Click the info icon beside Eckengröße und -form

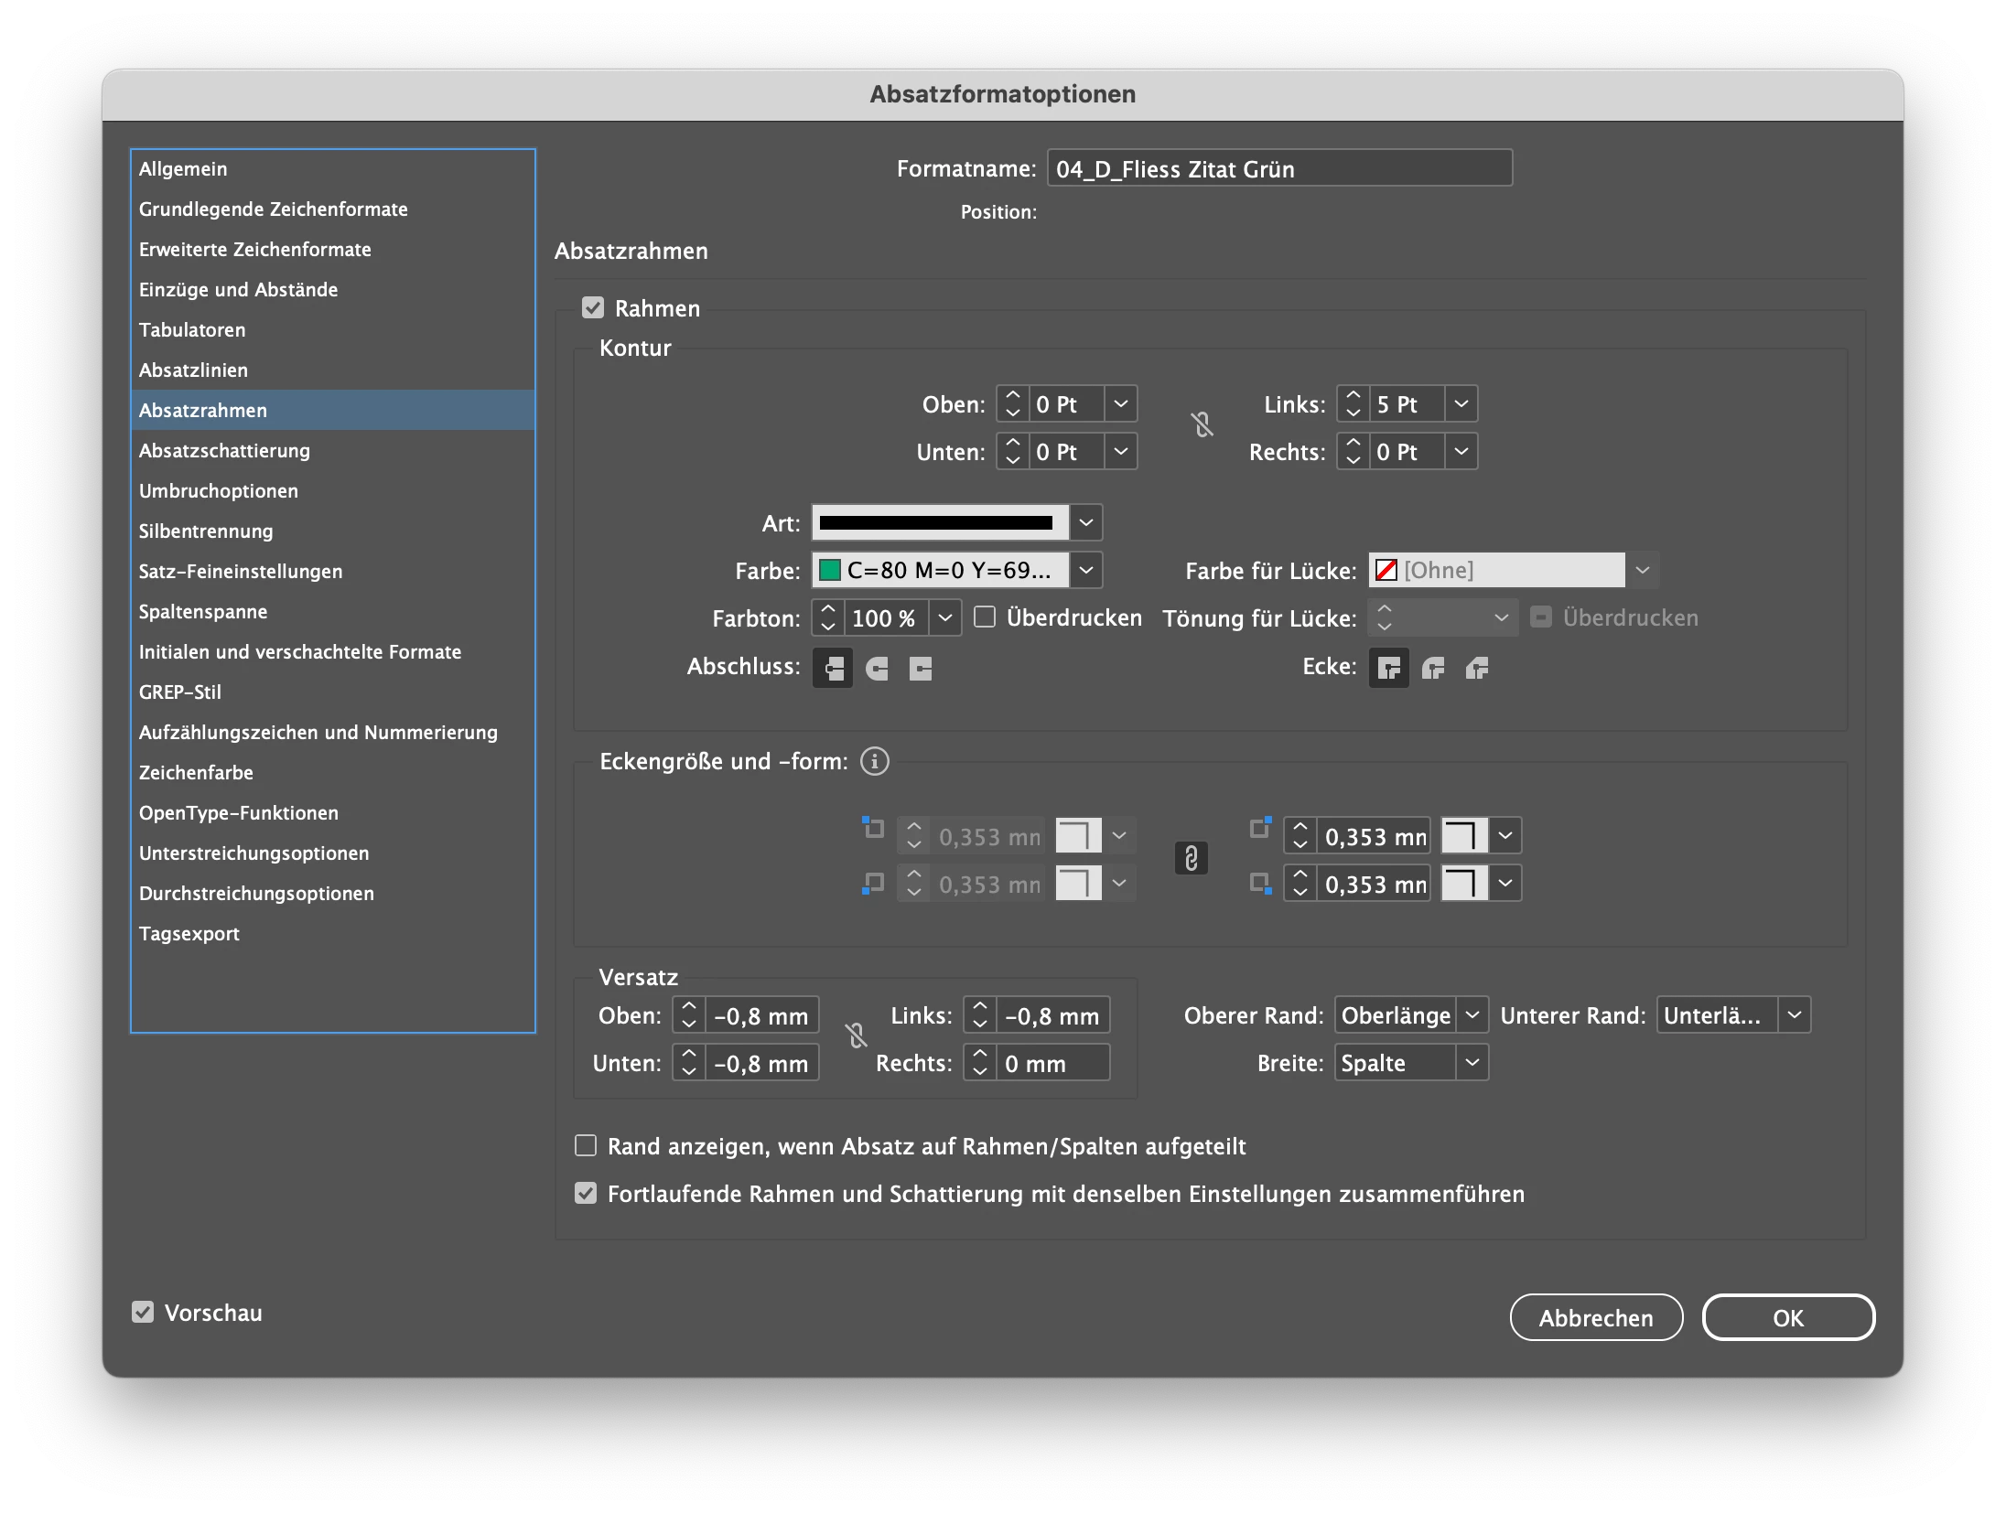(874, 761)
